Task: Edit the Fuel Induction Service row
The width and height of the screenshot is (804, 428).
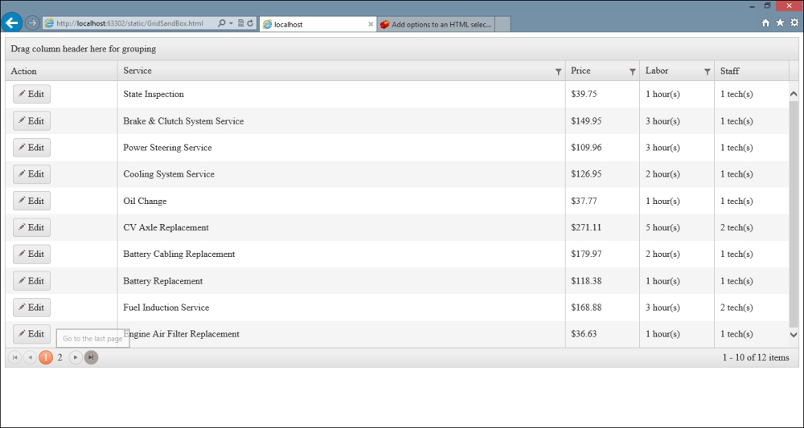Action: point(32,308)
